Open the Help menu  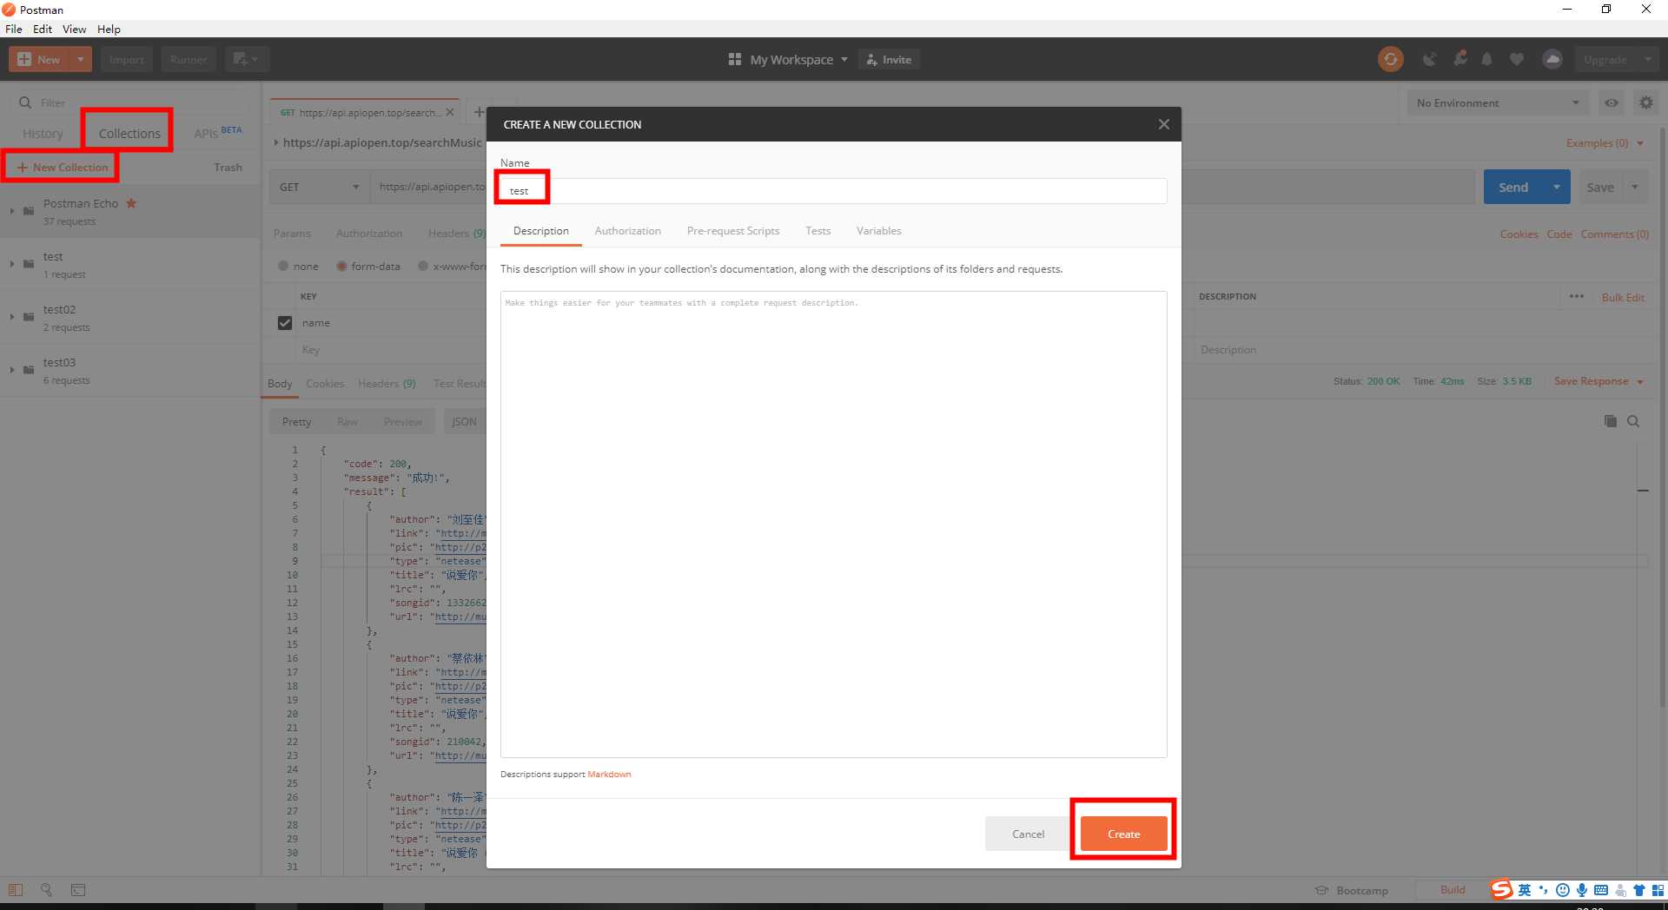[109, 29]
